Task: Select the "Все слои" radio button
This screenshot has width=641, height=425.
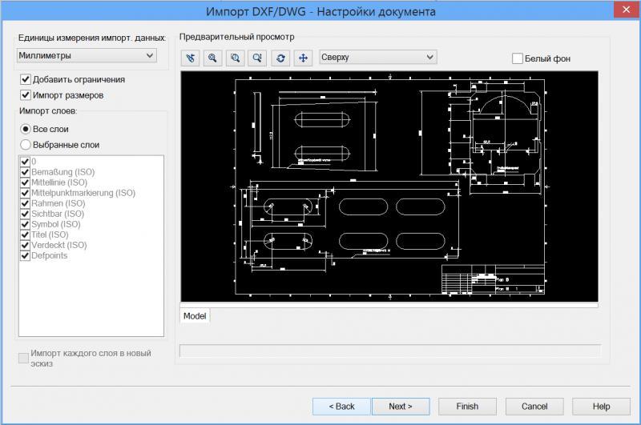Action: pyautogui.click(x=26, y=129)
